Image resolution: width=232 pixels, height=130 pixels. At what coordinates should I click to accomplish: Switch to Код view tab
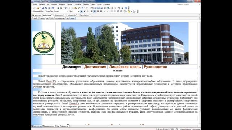(x=57, y=126)
